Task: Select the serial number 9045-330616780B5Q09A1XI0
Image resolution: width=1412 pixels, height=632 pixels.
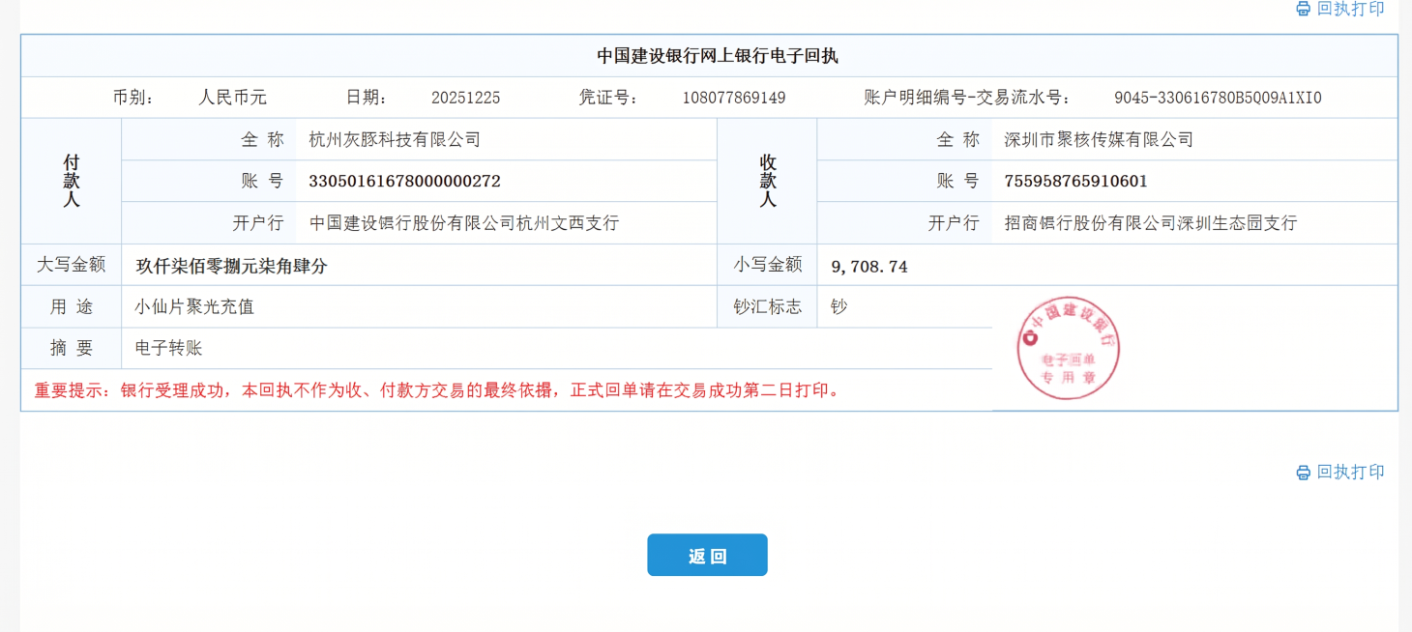Action: (1218, 98)
